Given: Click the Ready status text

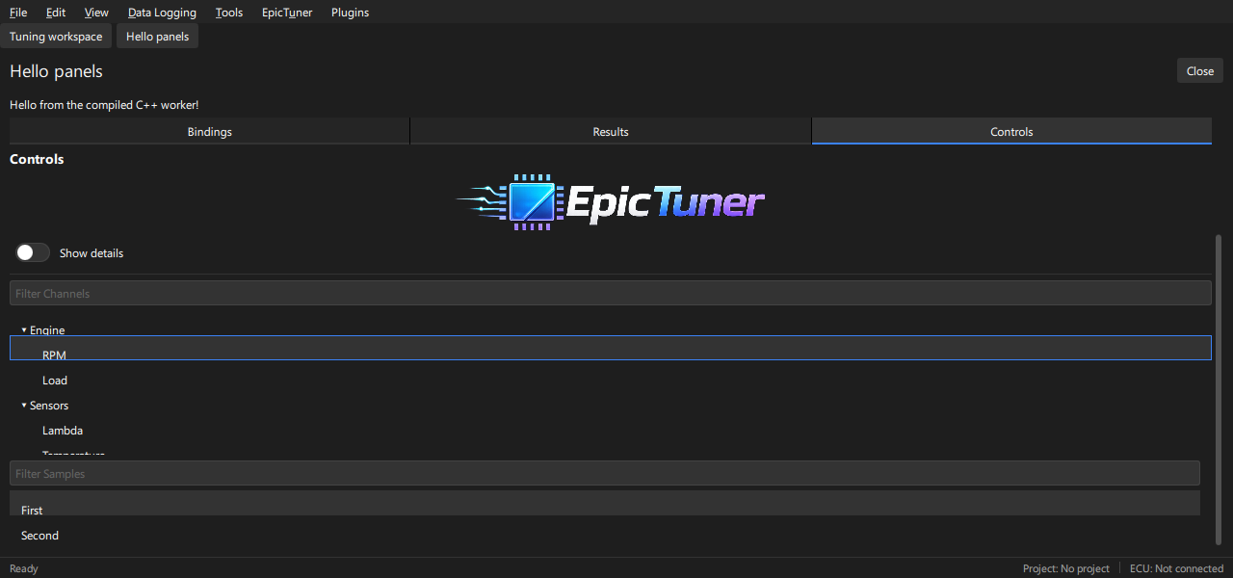Looking at the screenshot, I should pyautogui.click(x=23, y=568).
